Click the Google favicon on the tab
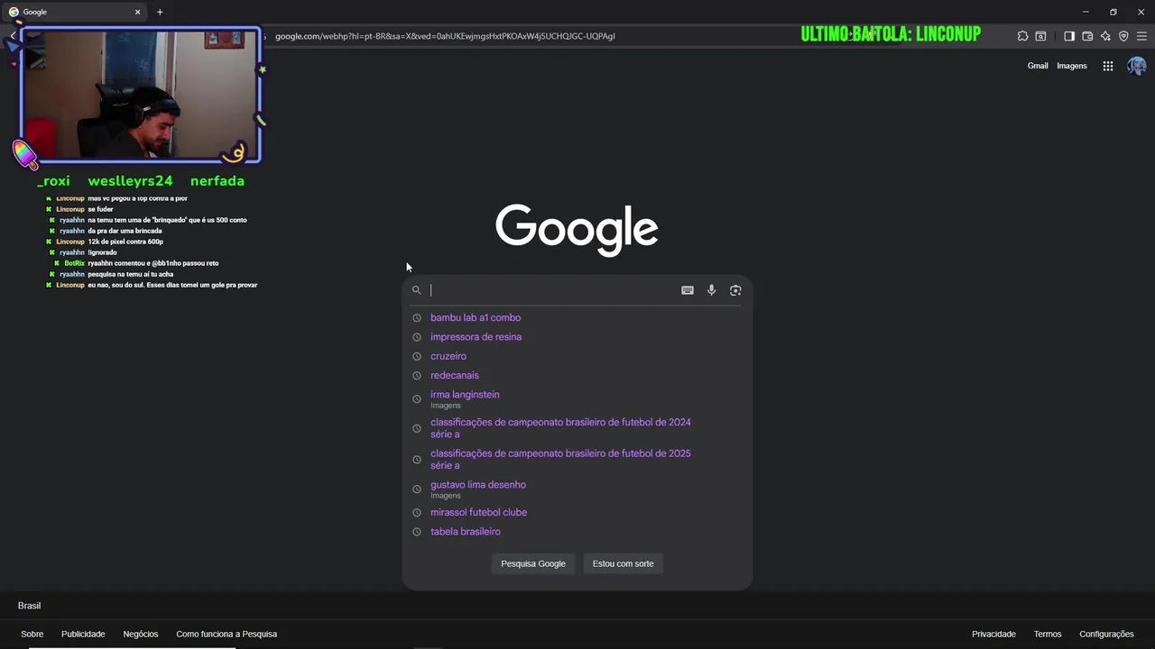Image resolution: width=1155 pixels, height=649 pixels. point(14,12)
